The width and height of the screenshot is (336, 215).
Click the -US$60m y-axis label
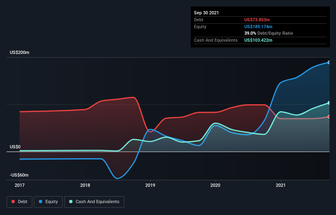pyautogui.click(x=19, y=175)
